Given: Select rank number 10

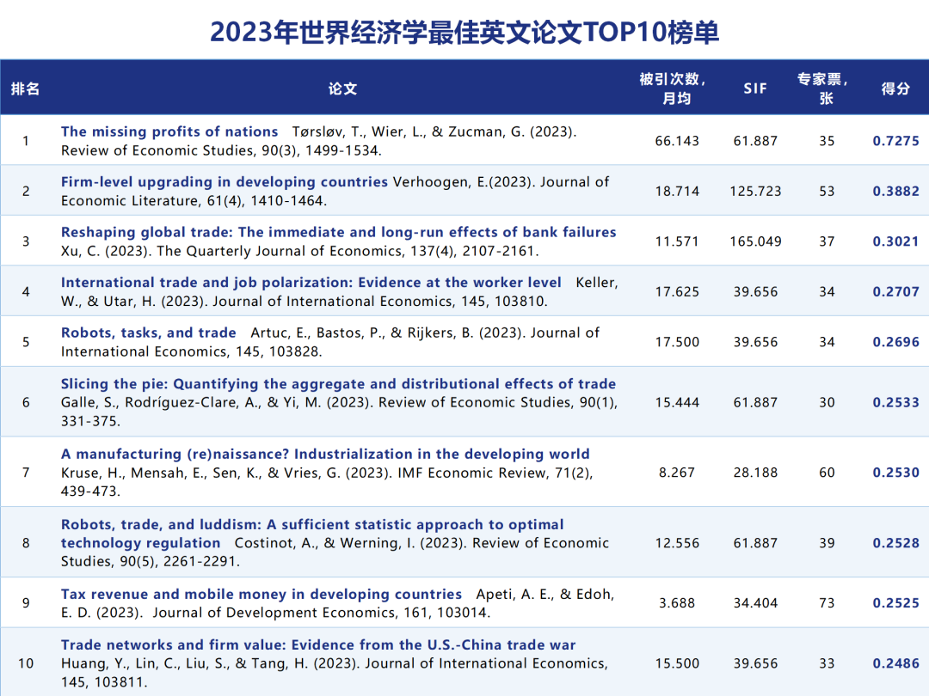Looking at the screenshot, I should point(26,663).
